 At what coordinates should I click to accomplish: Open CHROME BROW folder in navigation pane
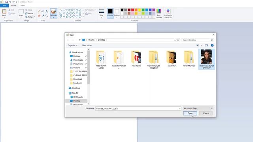click(80, 75)
